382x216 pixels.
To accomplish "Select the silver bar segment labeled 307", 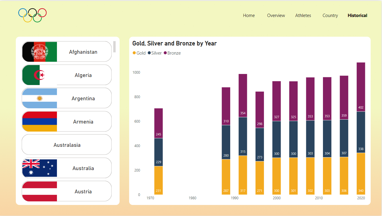I will click(344, 138).
